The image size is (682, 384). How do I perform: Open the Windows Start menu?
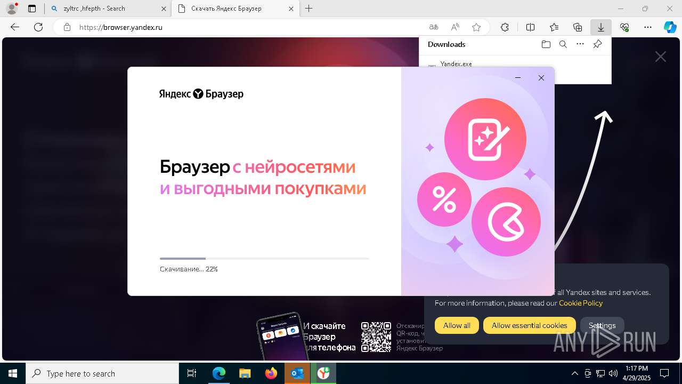(12, 373)
